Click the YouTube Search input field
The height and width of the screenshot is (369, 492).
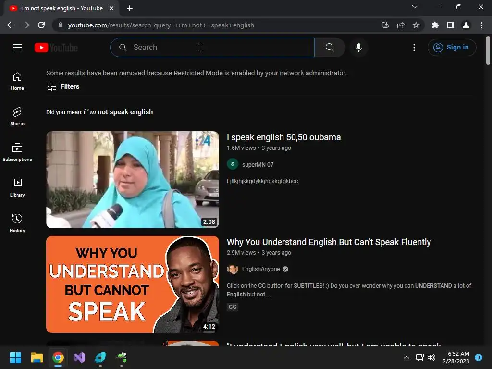tap(212, 48)
